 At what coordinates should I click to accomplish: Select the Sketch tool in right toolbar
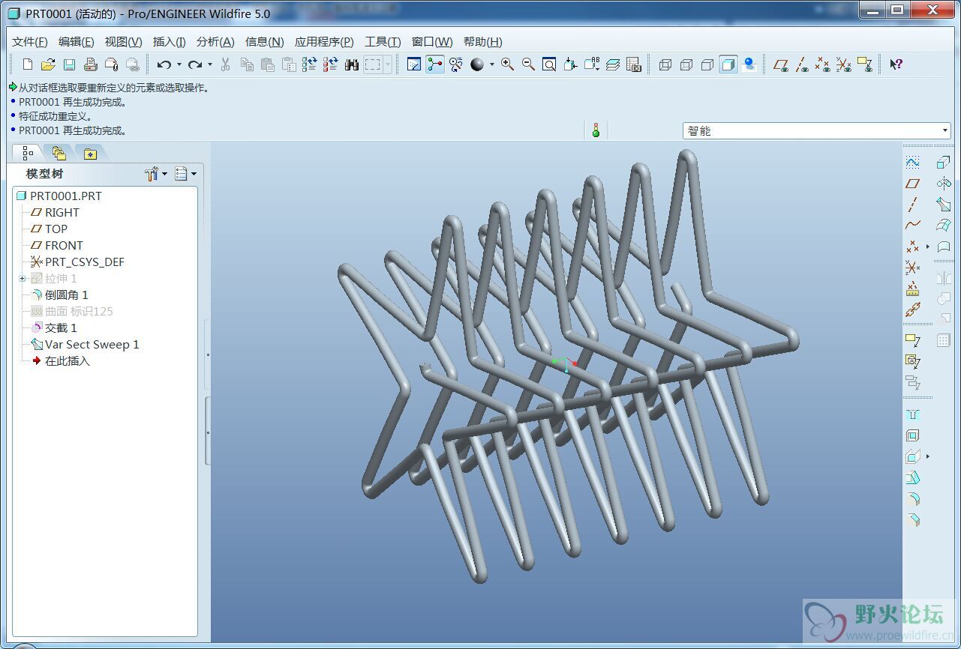(912, 162)
